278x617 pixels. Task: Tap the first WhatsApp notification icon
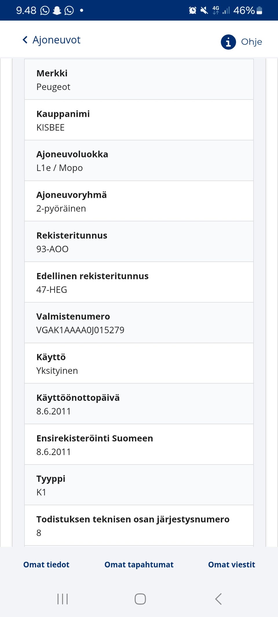click(x=45, y=10)
